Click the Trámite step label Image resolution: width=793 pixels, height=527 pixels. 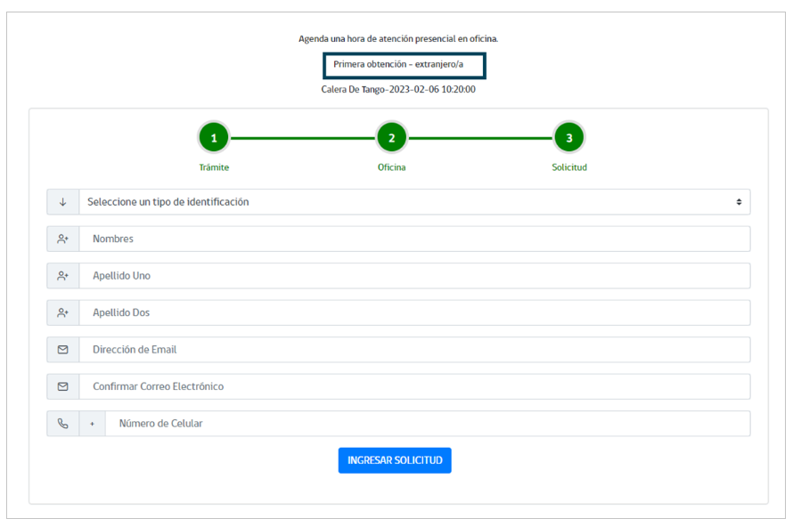(214, 167)
